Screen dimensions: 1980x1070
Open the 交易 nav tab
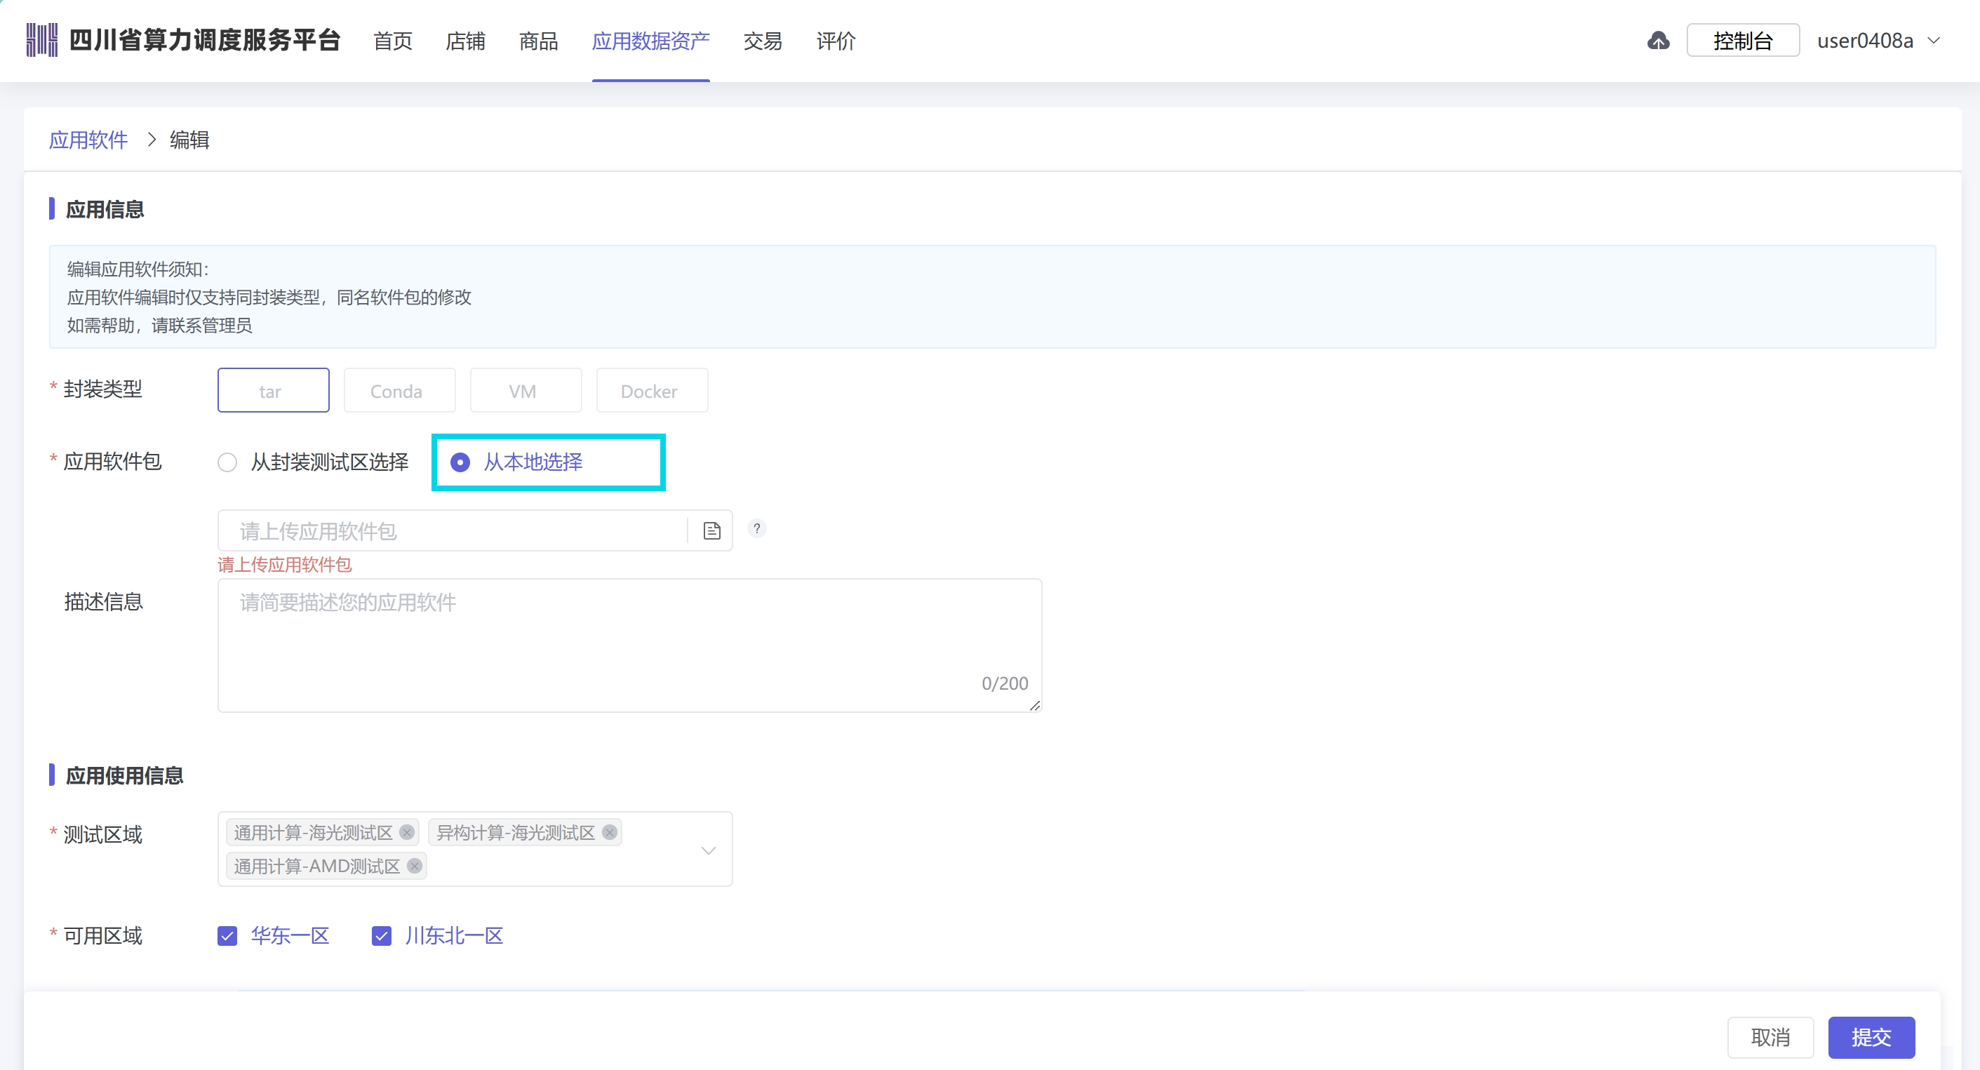763,41
